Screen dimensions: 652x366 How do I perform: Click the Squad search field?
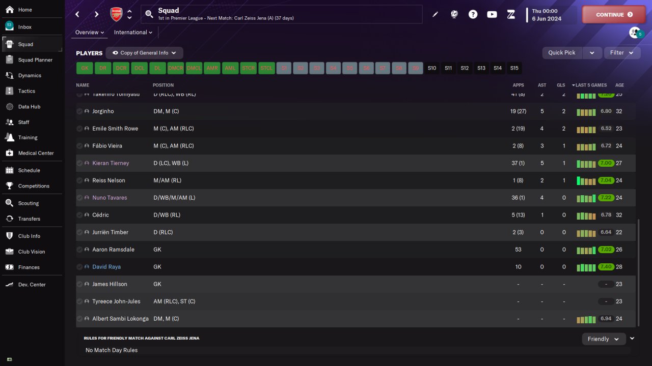pyautogui.click(x=282, y=14)
